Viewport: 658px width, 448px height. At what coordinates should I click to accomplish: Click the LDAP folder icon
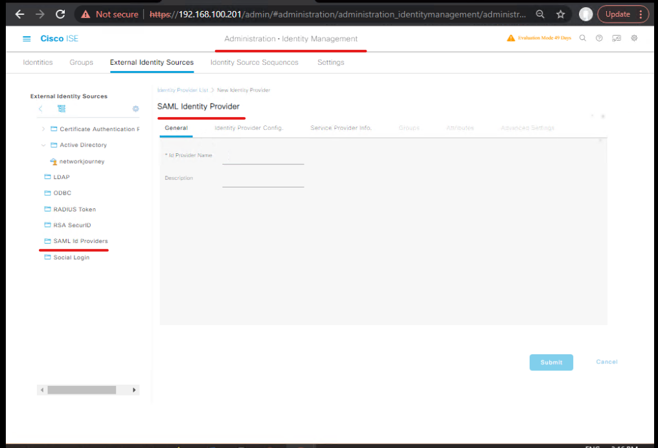tap(47, 176)
